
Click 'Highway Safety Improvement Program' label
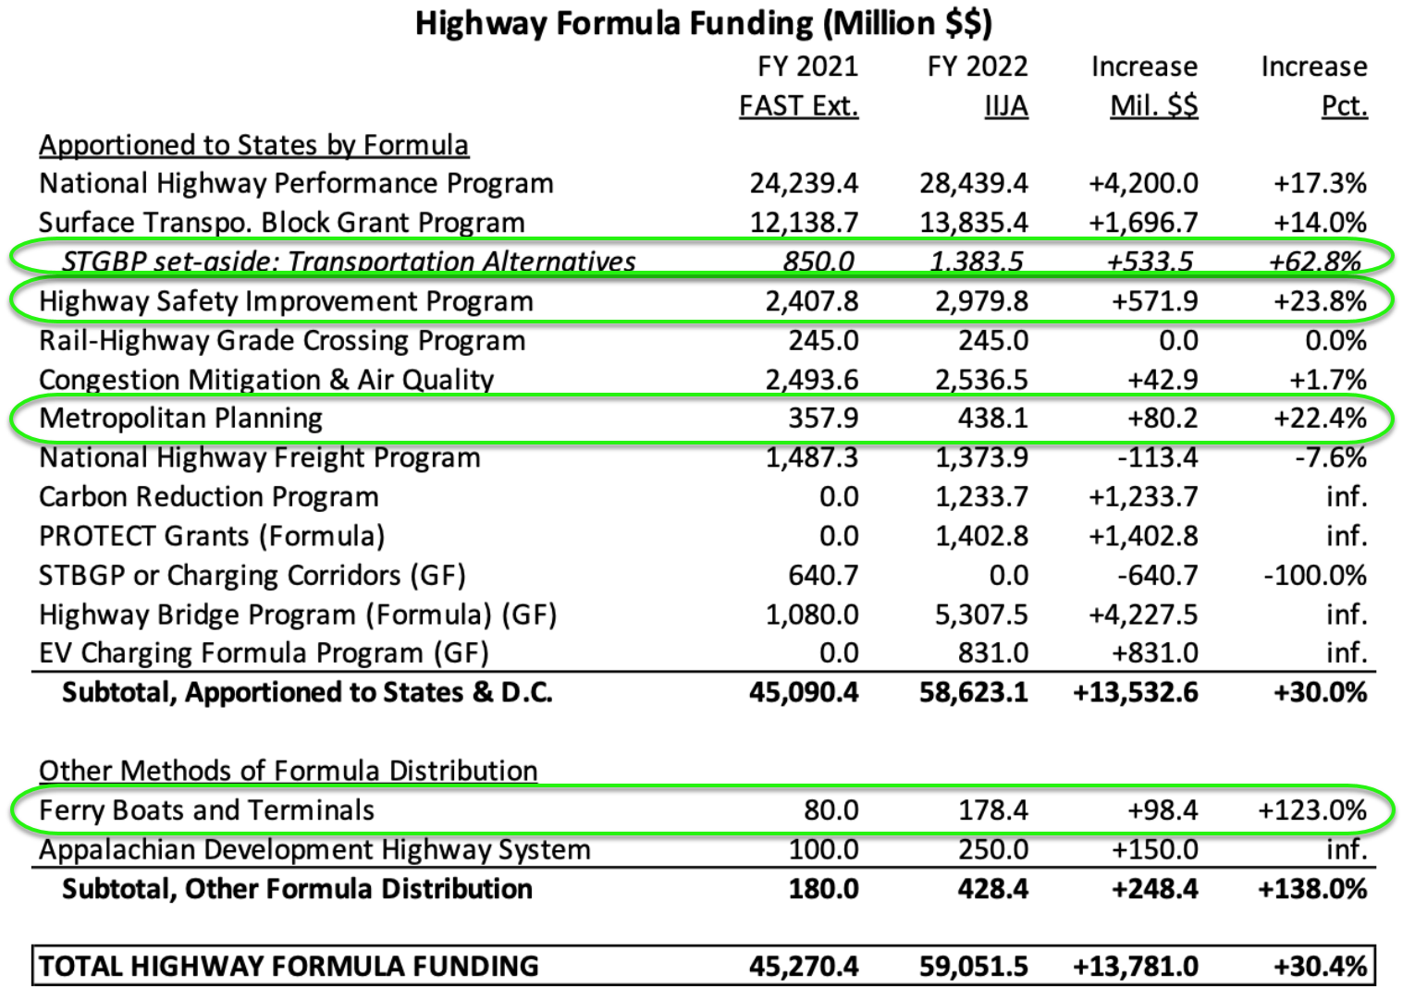coord(286,301)
